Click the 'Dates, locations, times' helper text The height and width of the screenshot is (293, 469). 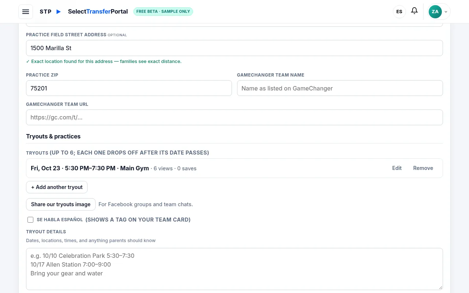click(91, 241)
